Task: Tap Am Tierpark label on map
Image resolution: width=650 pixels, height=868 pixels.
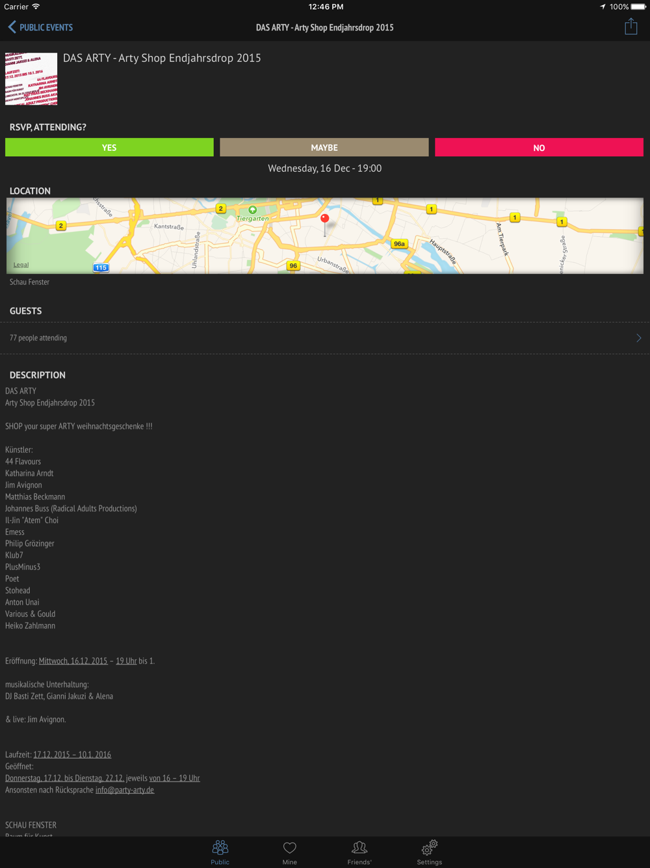Action: point(501,239)
